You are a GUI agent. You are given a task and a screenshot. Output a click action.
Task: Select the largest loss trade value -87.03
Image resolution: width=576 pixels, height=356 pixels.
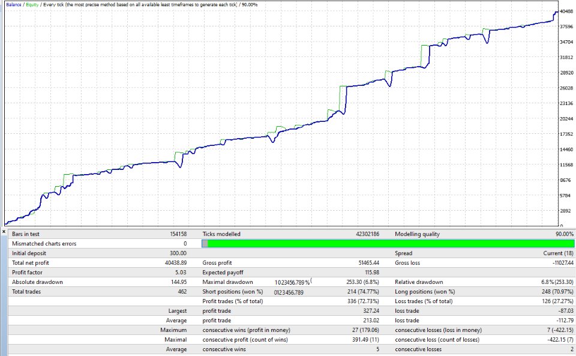click(566, 311)
